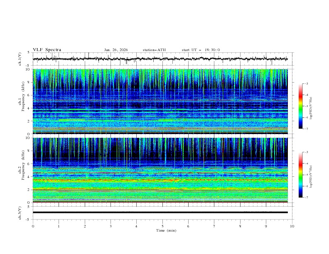Screen dimensions: 329x254
Task: Click the time axis end label '10'
Action: [x=292, y=226]
